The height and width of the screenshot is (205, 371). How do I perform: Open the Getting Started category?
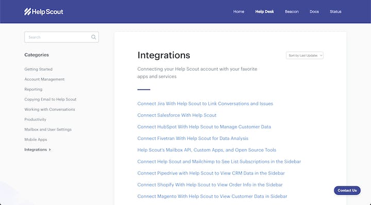(x=38, y=70)
